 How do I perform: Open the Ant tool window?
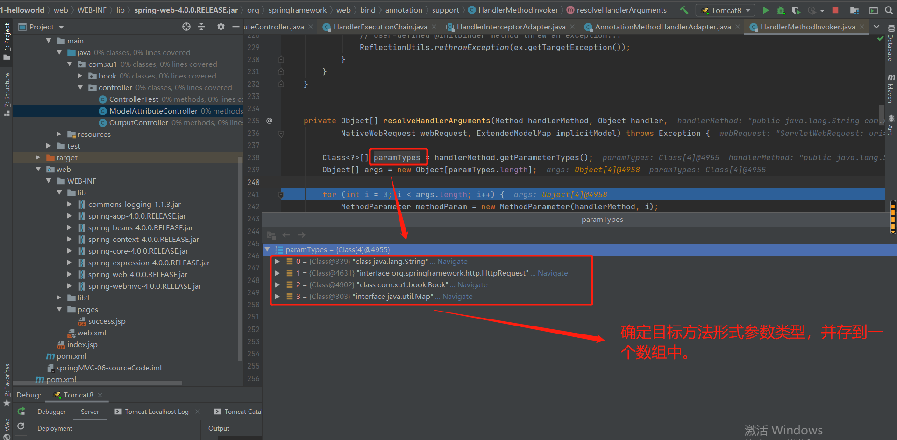[891, 125]
